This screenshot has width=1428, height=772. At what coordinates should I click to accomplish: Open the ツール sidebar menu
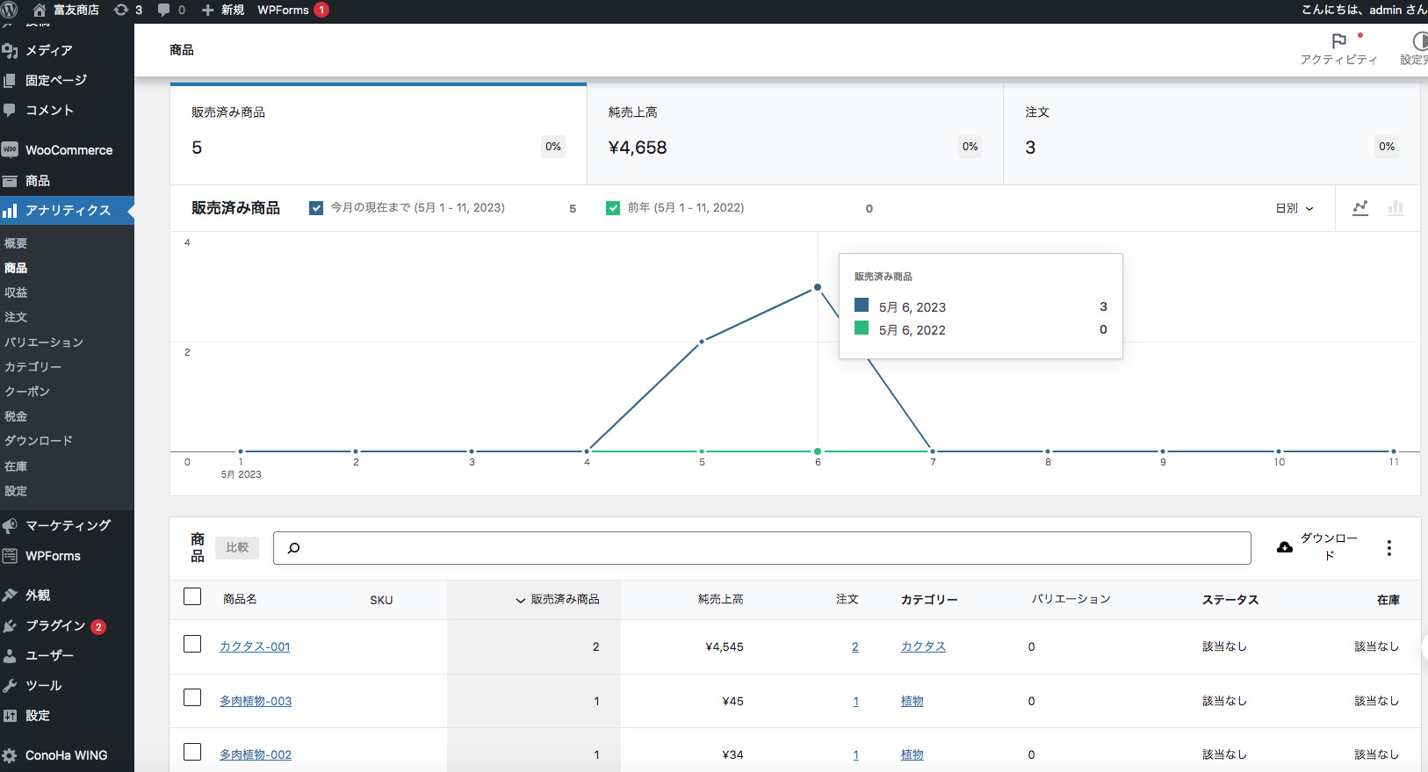click(67, 685)
